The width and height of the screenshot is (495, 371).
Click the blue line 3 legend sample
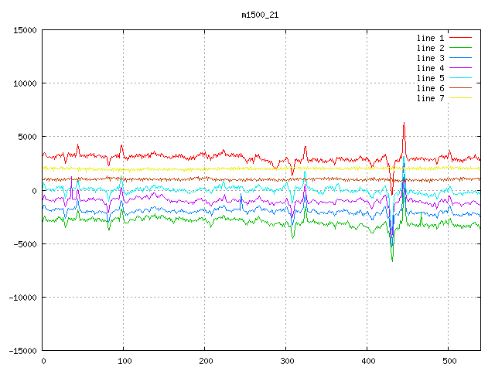461,58
